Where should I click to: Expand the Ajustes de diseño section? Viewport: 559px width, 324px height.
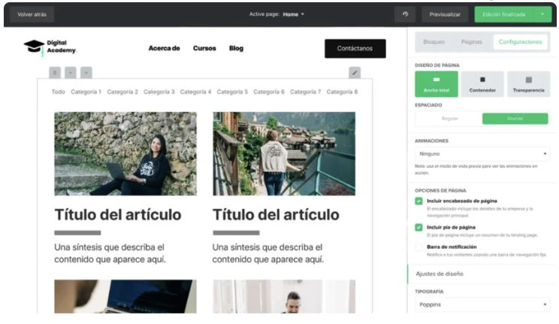coord(482,274)
